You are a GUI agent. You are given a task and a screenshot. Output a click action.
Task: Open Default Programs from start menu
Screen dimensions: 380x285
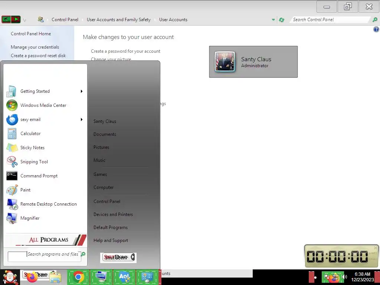pyautogui.click(x=111, y=227)
